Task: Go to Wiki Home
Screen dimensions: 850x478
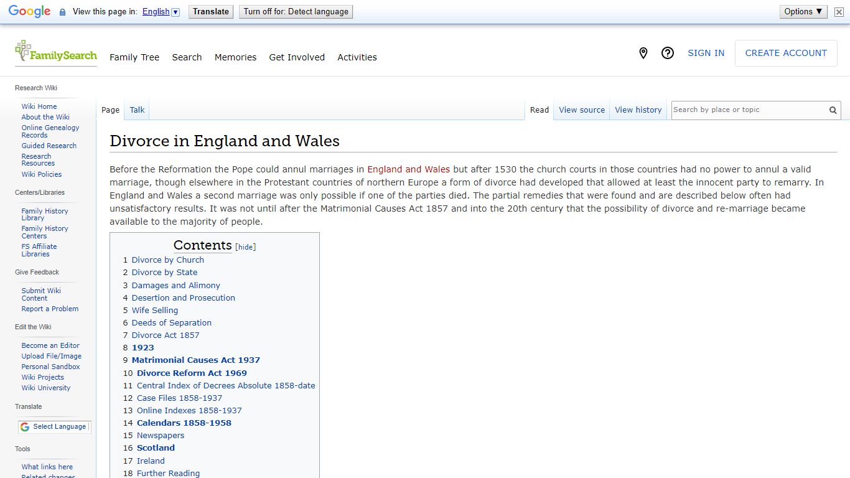Action: [39, 106]
